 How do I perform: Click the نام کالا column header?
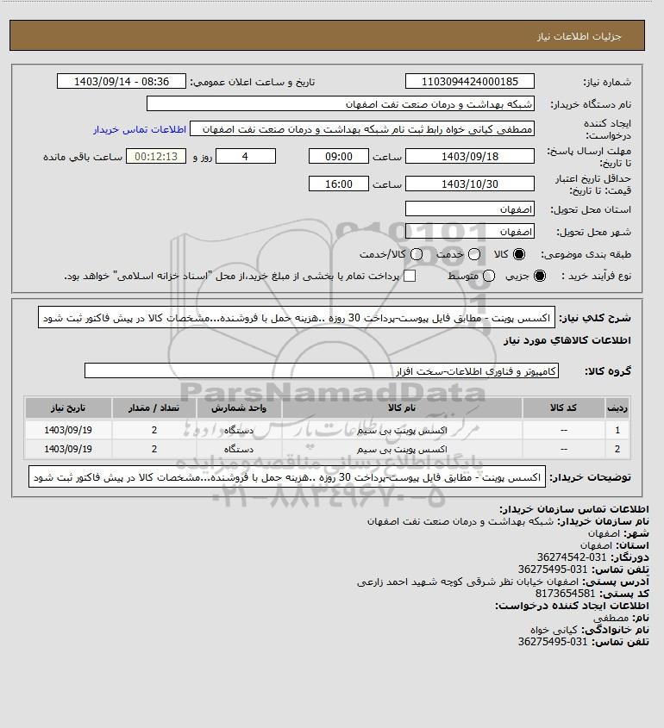(x=402, y=408)
